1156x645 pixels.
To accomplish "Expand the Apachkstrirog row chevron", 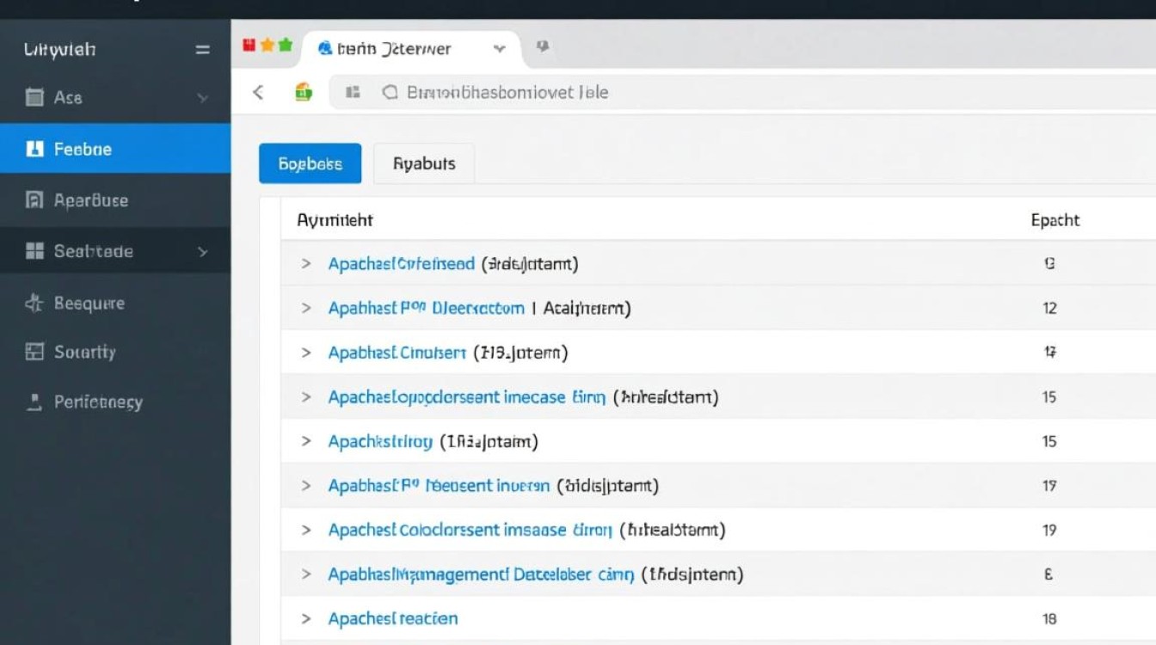I will 305,441.
